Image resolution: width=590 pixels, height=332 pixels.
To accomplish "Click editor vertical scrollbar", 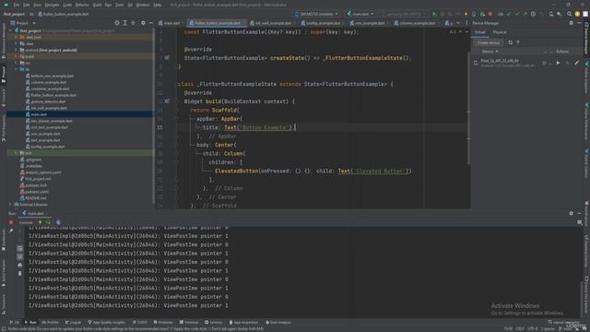I will [468, 109].
